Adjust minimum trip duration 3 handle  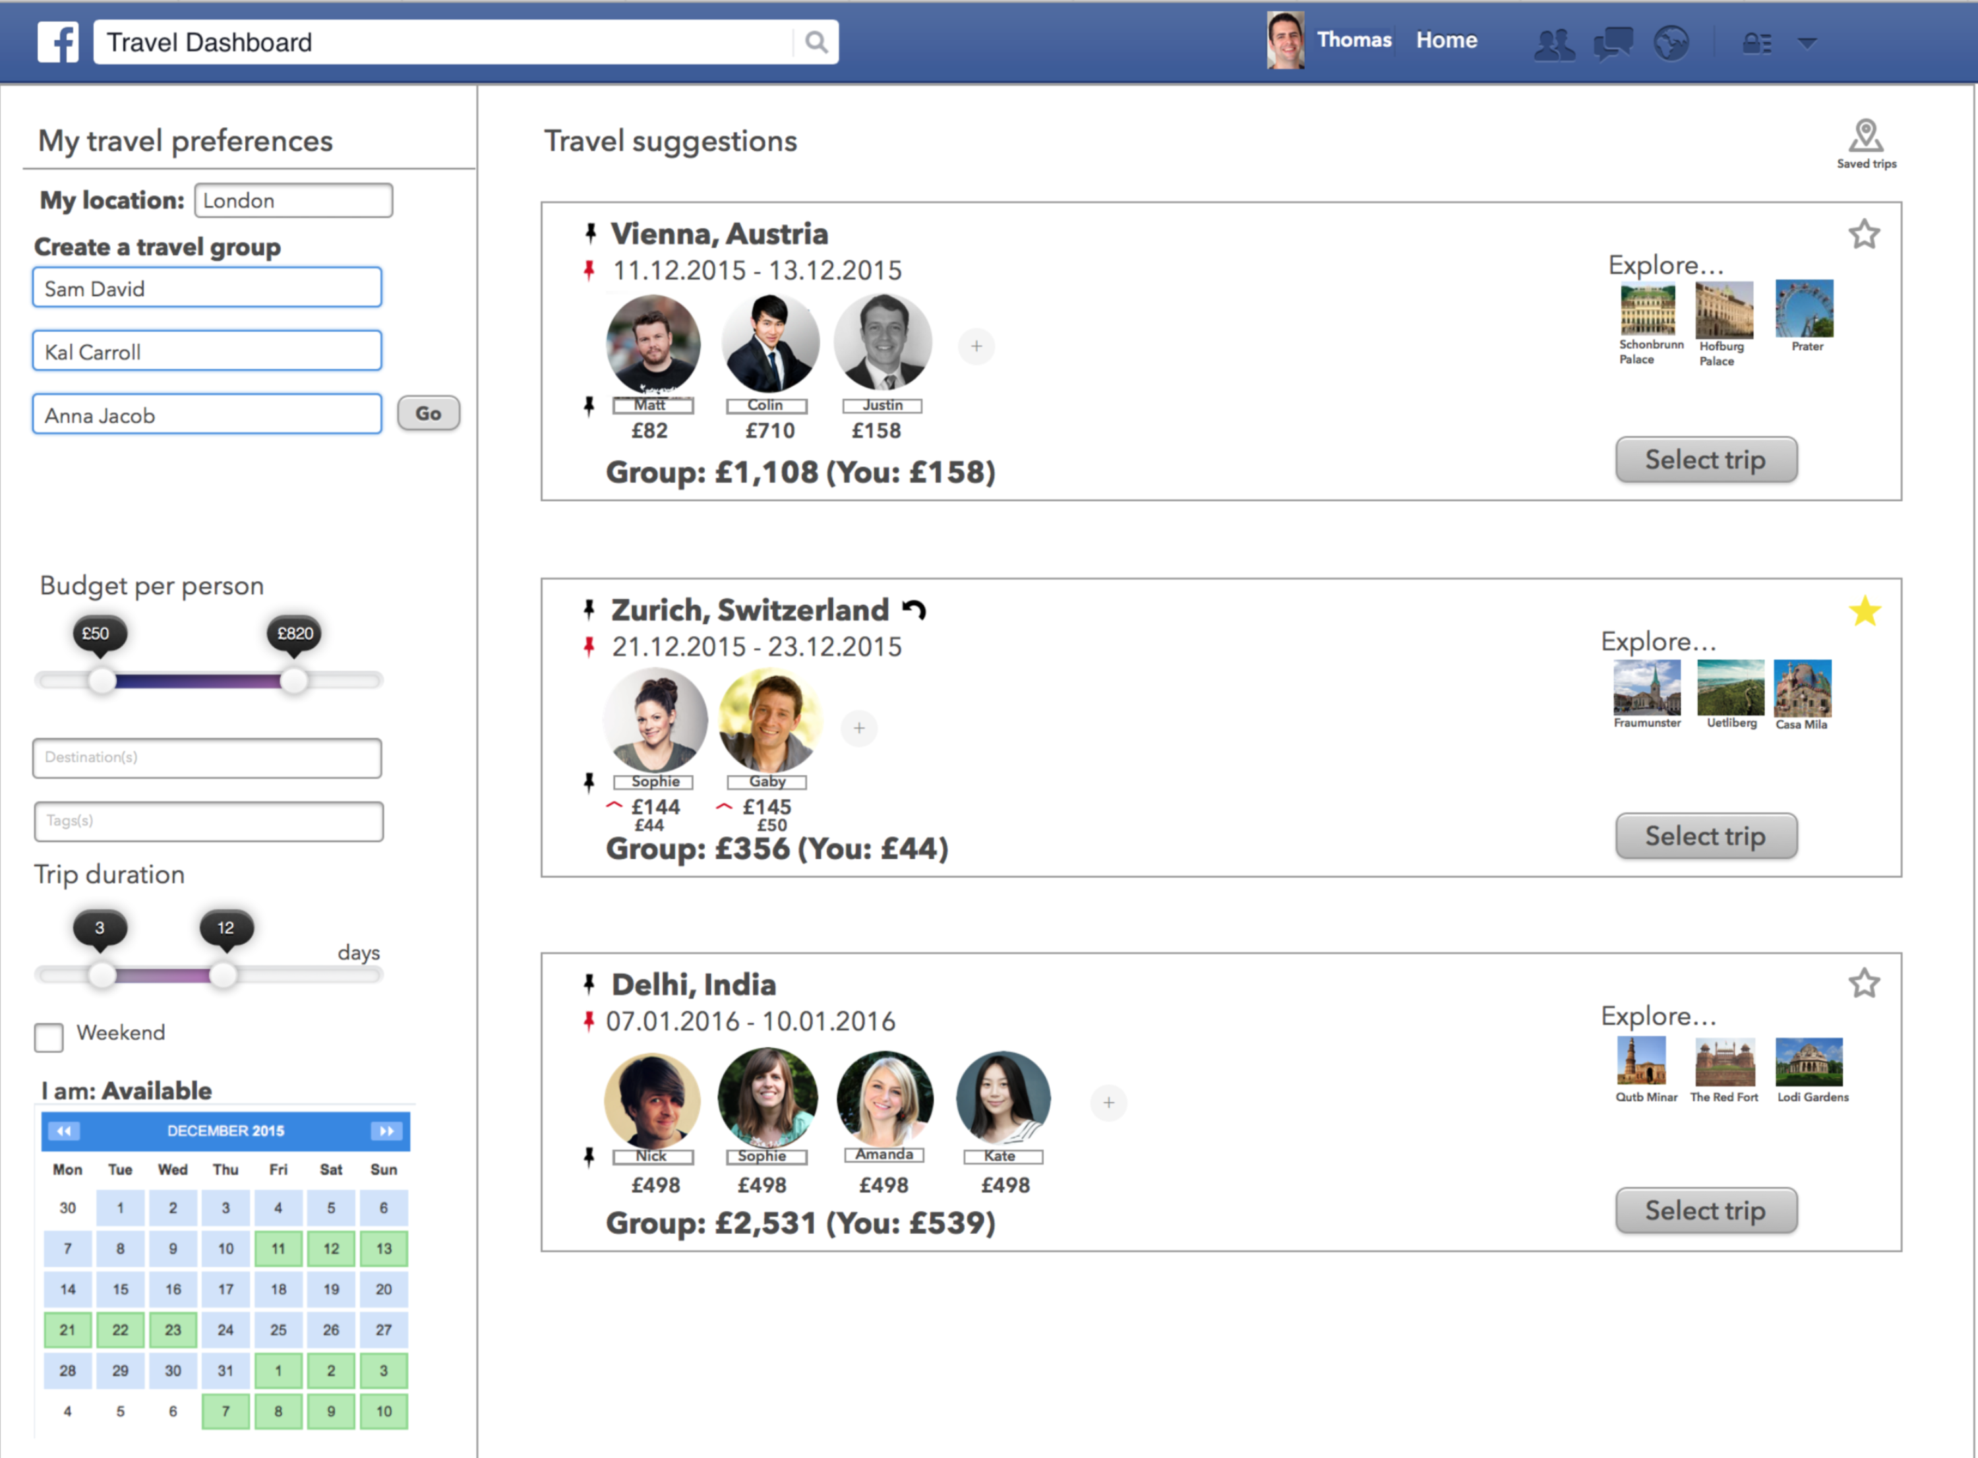coord(102,975)
